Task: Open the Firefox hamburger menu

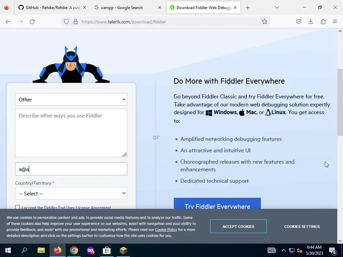Action: point(335,22)
